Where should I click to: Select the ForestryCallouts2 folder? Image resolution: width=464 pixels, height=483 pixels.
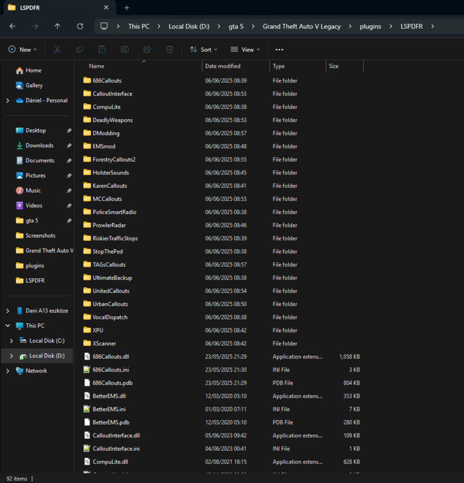114,159
